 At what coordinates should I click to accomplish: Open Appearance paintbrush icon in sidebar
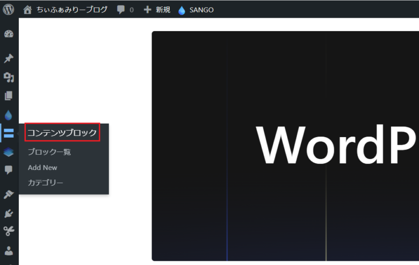coord(9,195)
